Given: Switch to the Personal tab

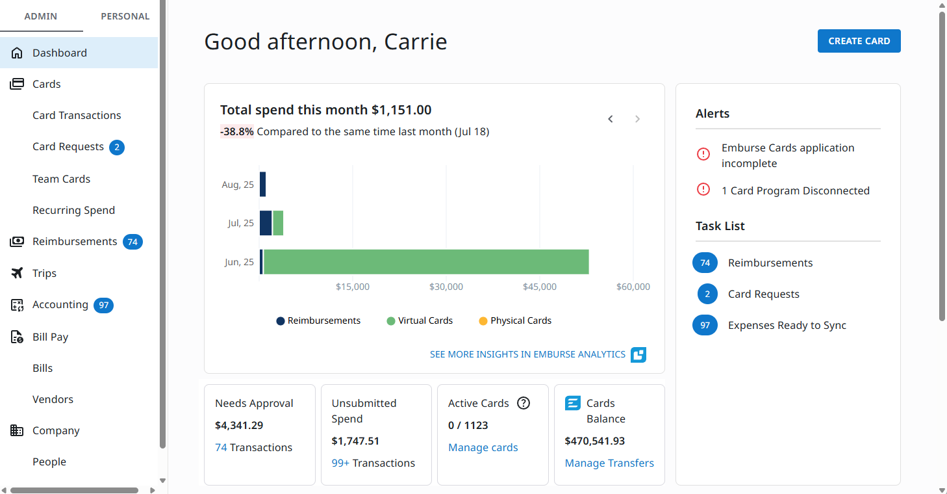Looking at the screenshot, I should tap(125, 16).
